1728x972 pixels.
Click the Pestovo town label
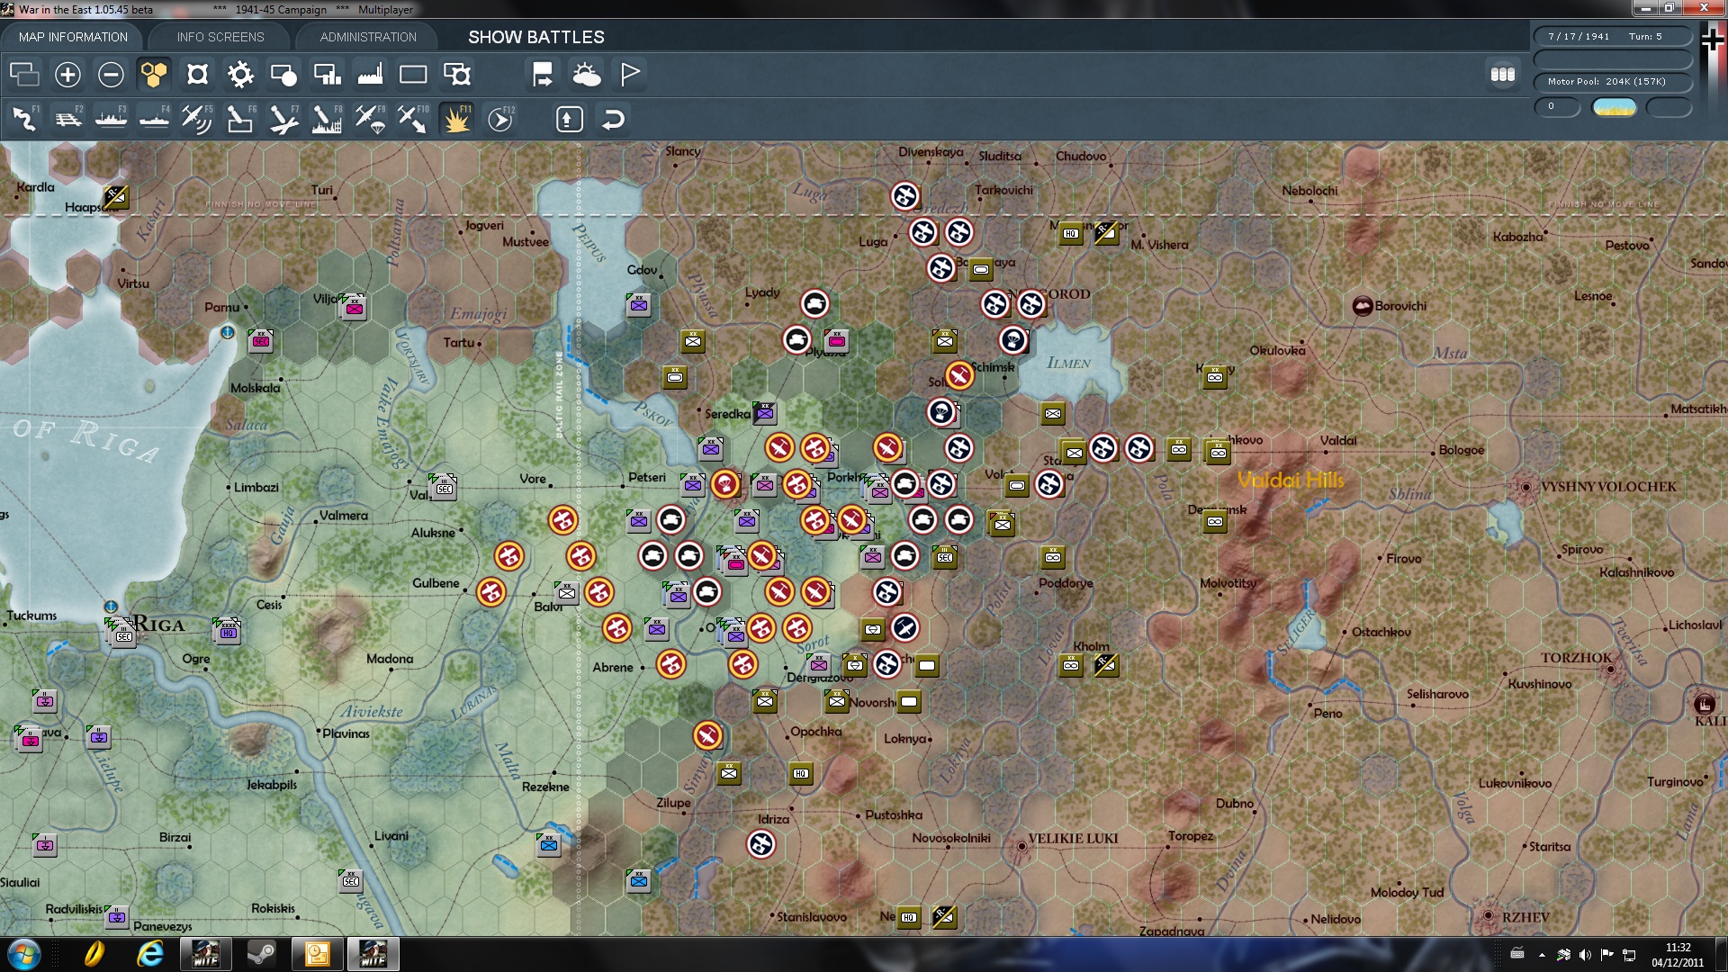tap(1627, 245)
